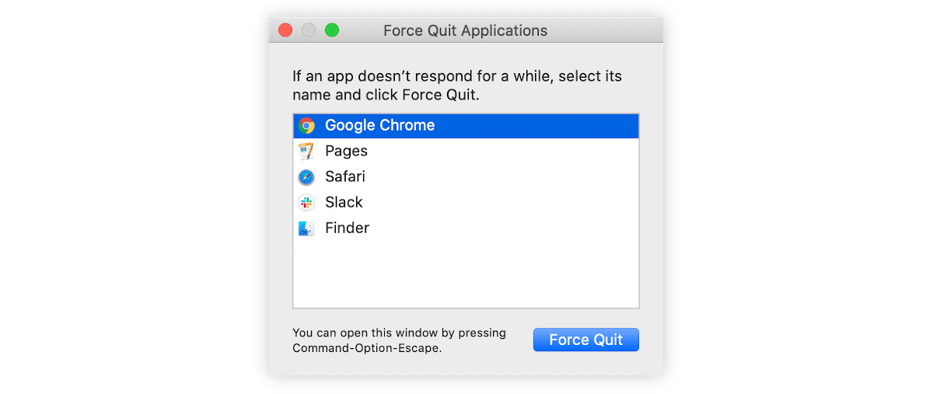Screen dimensions: 933x394
Task: Click the Pages app icon
Action: point(306,151)
